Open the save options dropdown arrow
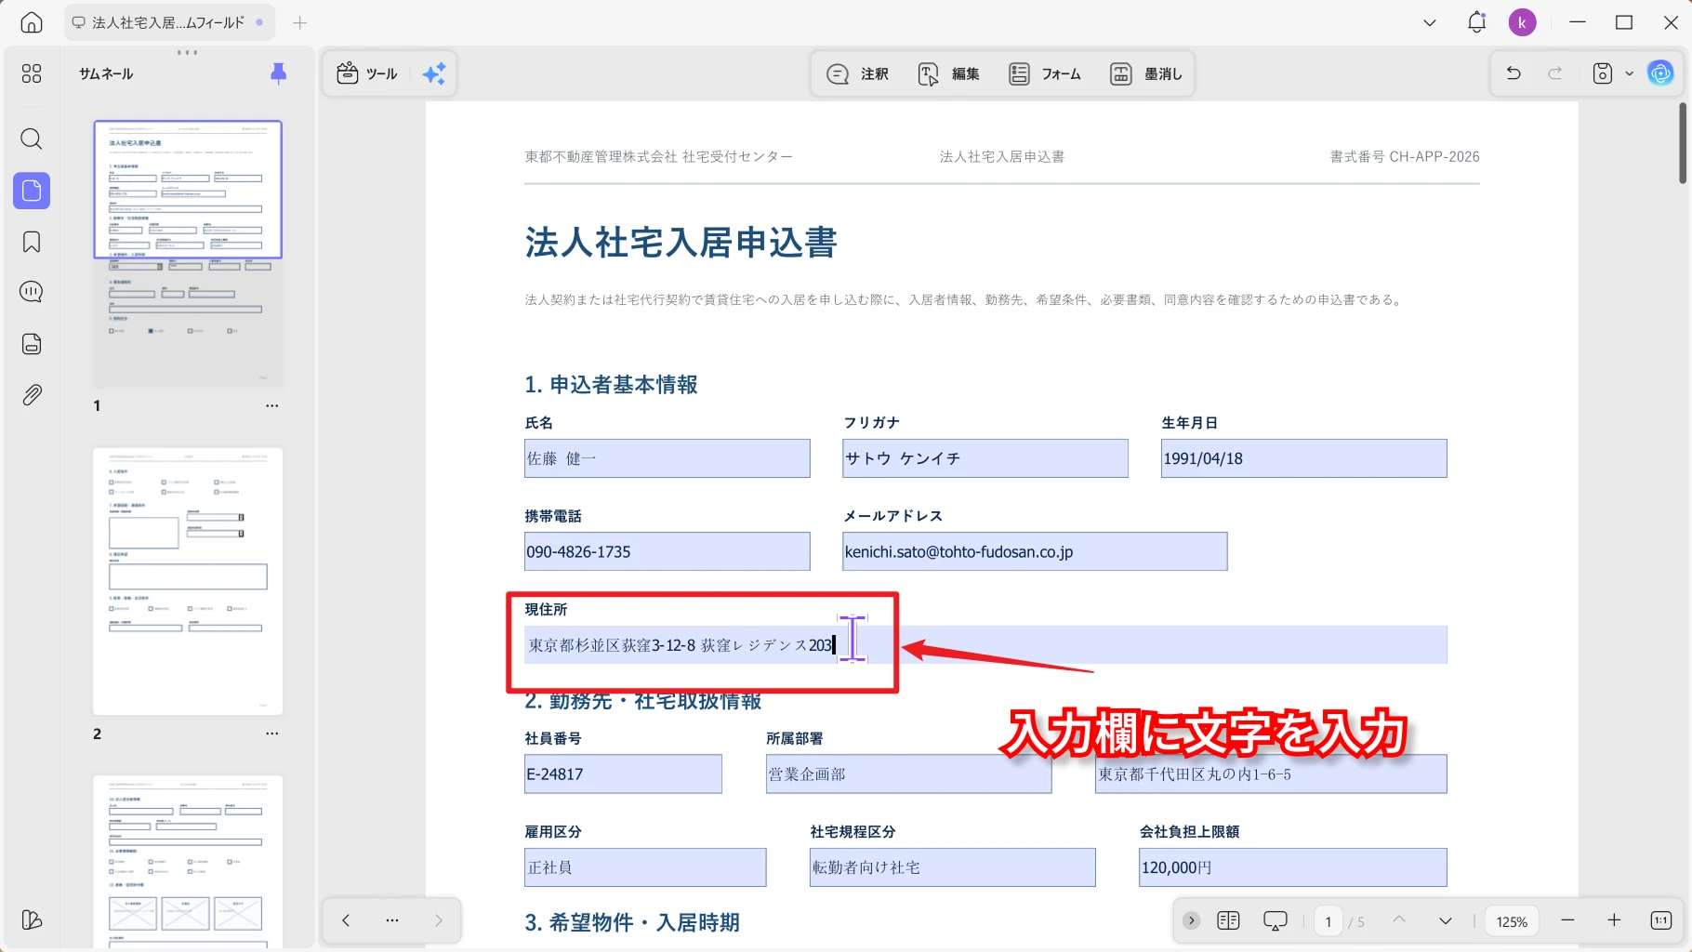The height and width of the screenshot is (952, 1692). (x=1629, y=73)
